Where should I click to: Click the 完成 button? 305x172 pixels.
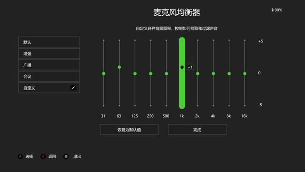tap(197, 130)
